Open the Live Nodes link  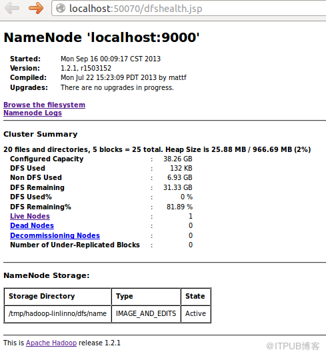30,216
